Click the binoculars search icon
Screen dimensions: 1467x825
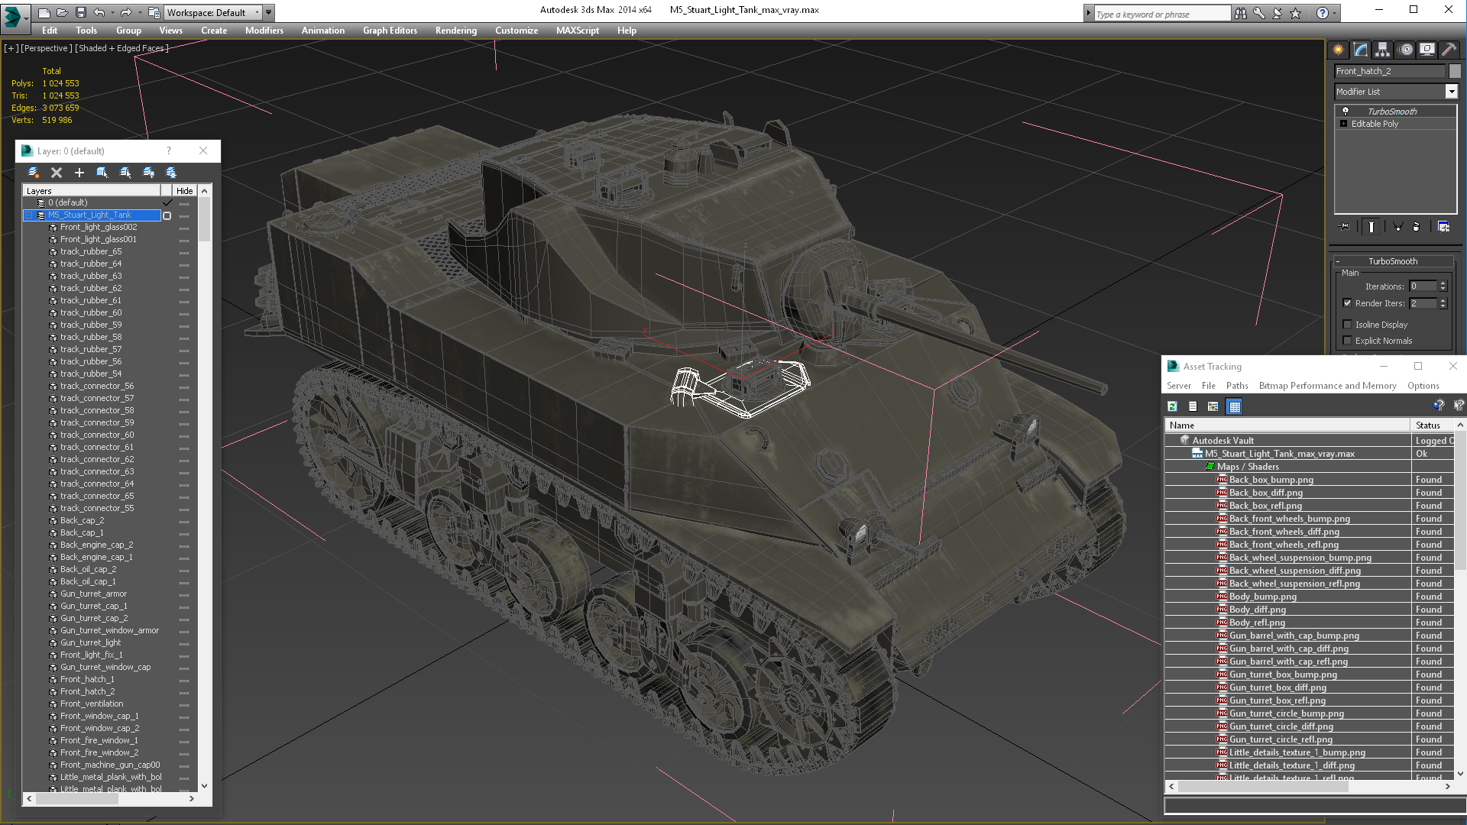coord(1241,13)
